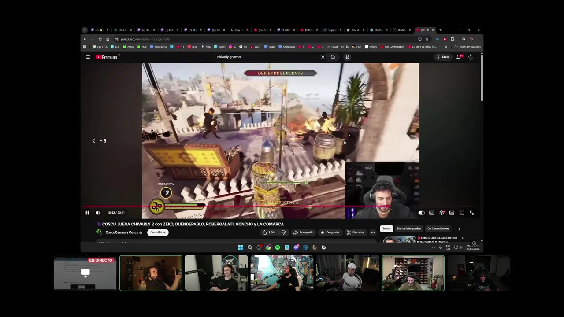Open the browser extensions puzzle icon

[453, 39]
